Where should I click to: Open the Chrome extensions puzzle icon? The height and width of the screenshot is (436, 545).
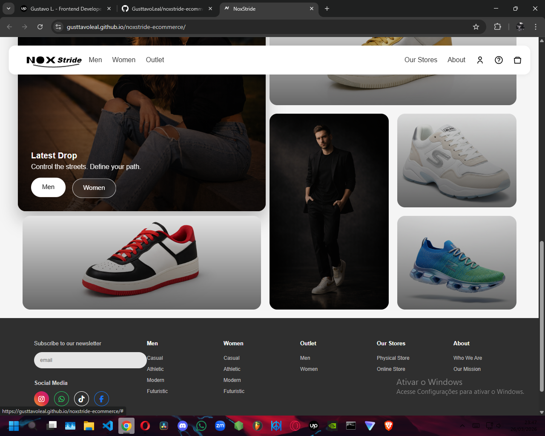coord(497,27)
